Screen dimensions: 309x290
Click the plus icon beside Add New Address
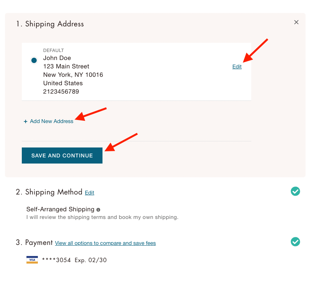(26, 122)
